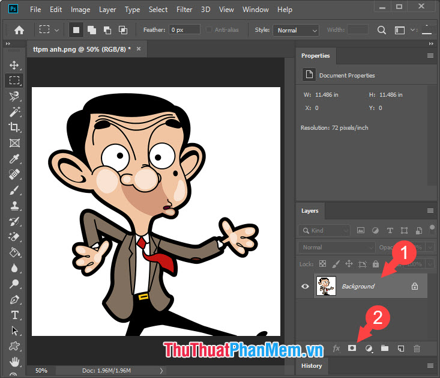
Task: Select the Spot Healing Brush tool
Action: pyautogui.click(x=14, y=174)
